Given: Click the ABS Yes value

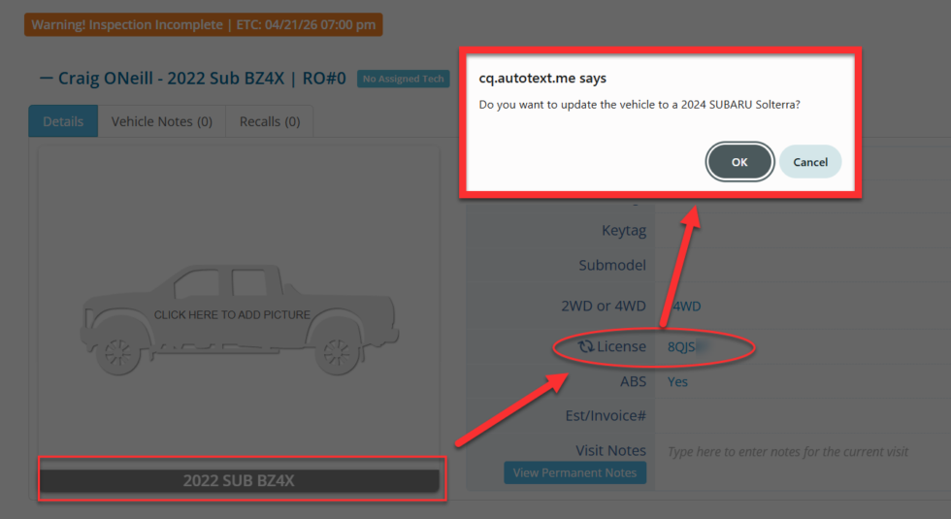Looking at the screenshot, I should point(677,381).
